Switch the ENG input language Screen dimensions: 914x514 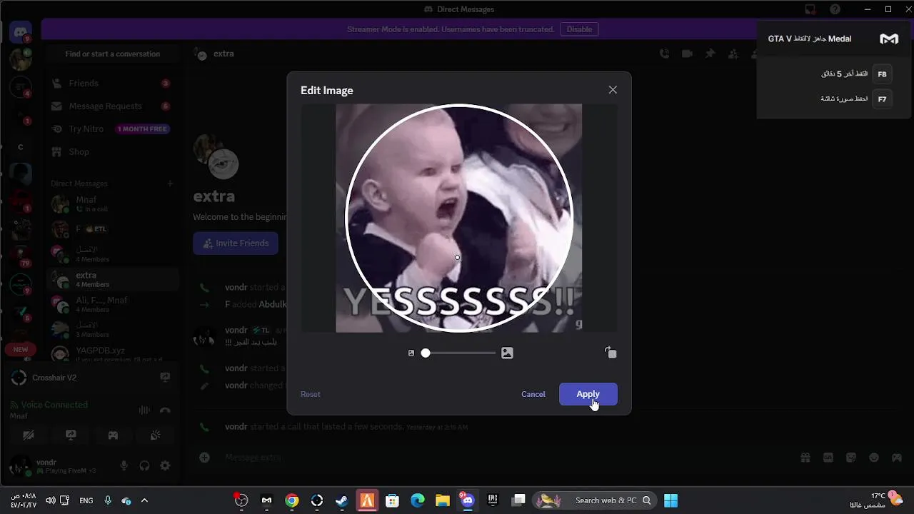[86, 500]
